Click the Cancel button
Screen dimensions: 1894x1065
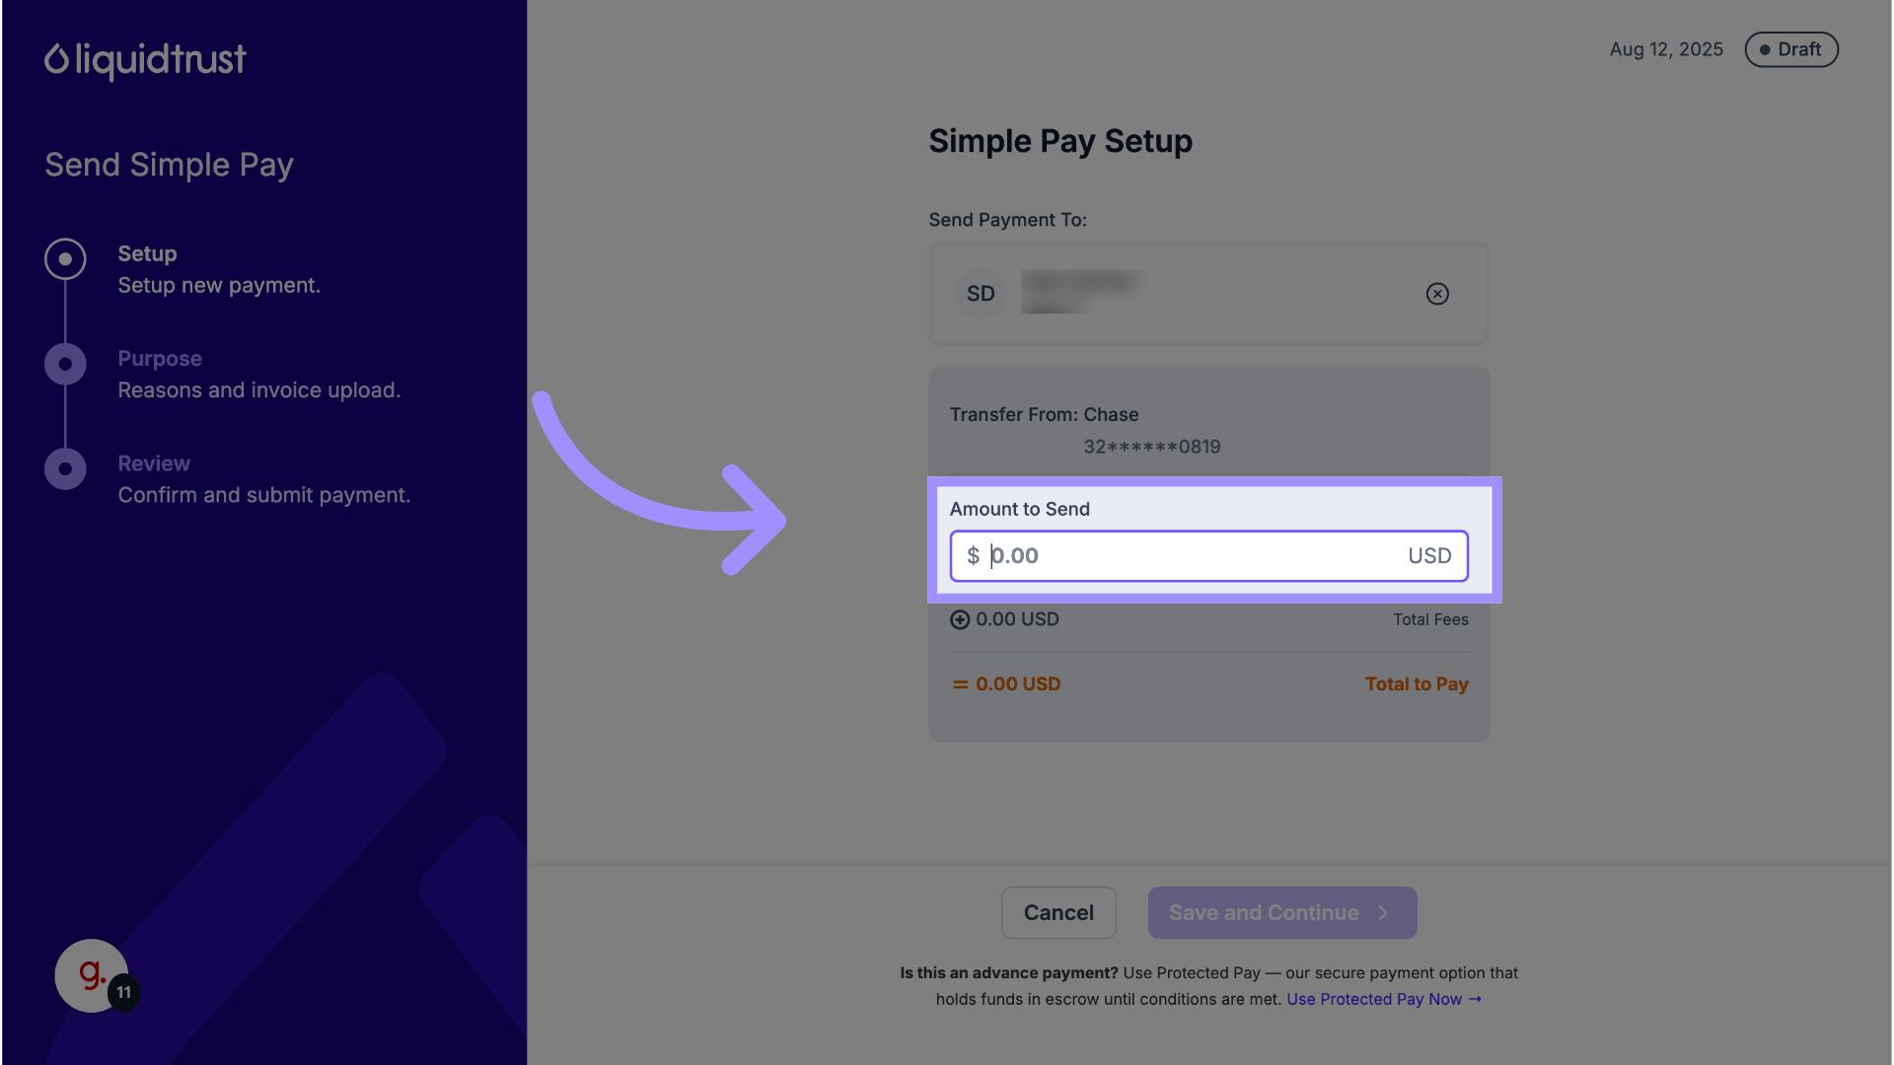pos(1058,913)
